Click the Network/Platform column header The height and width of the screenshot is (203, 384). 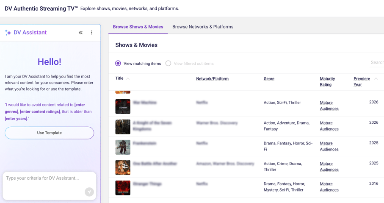[x=212, y=79]
